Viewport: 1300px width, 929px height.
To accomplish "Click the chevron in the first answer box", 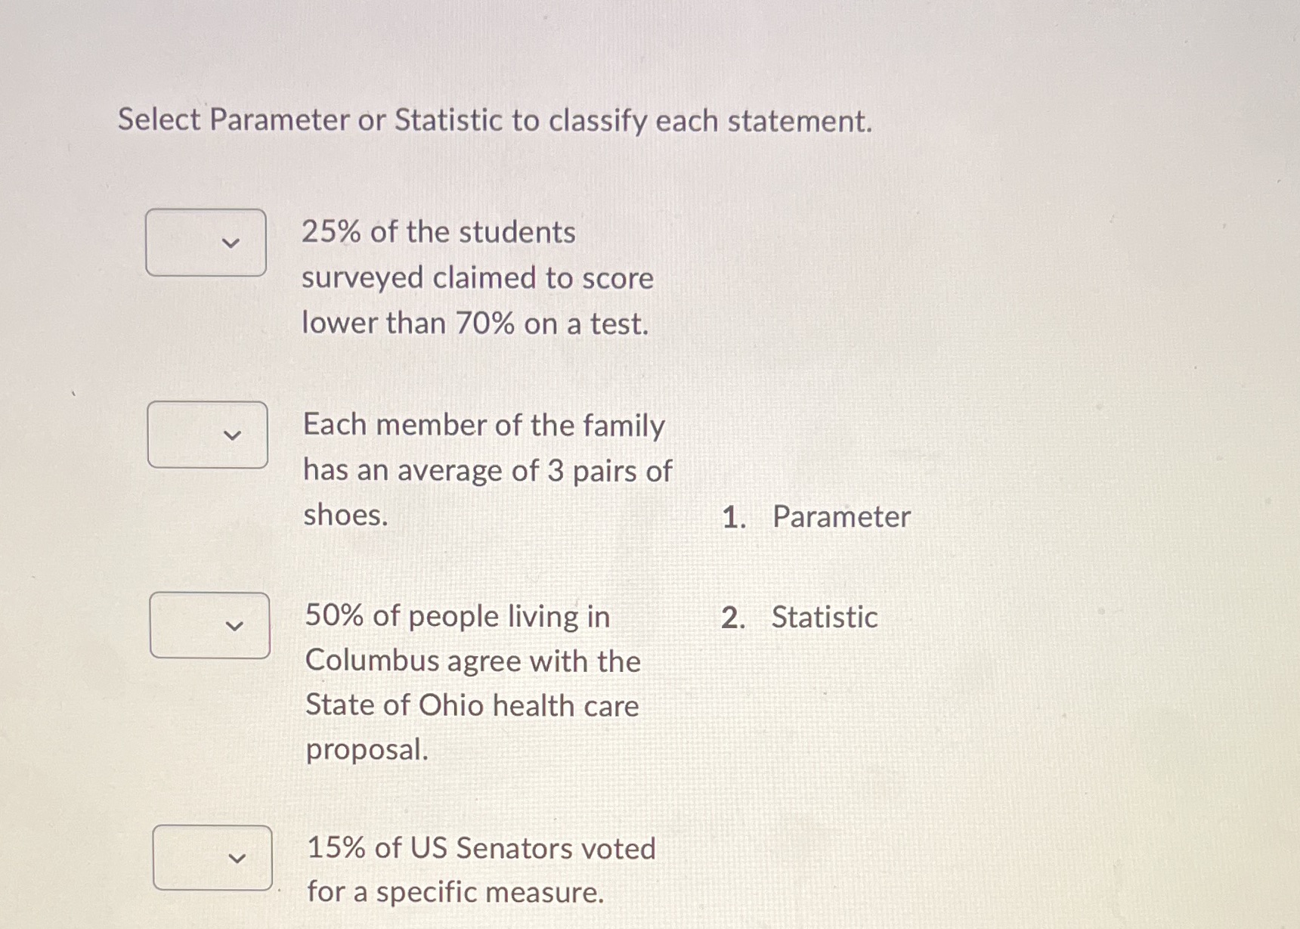I will click(x=231, y=243).
